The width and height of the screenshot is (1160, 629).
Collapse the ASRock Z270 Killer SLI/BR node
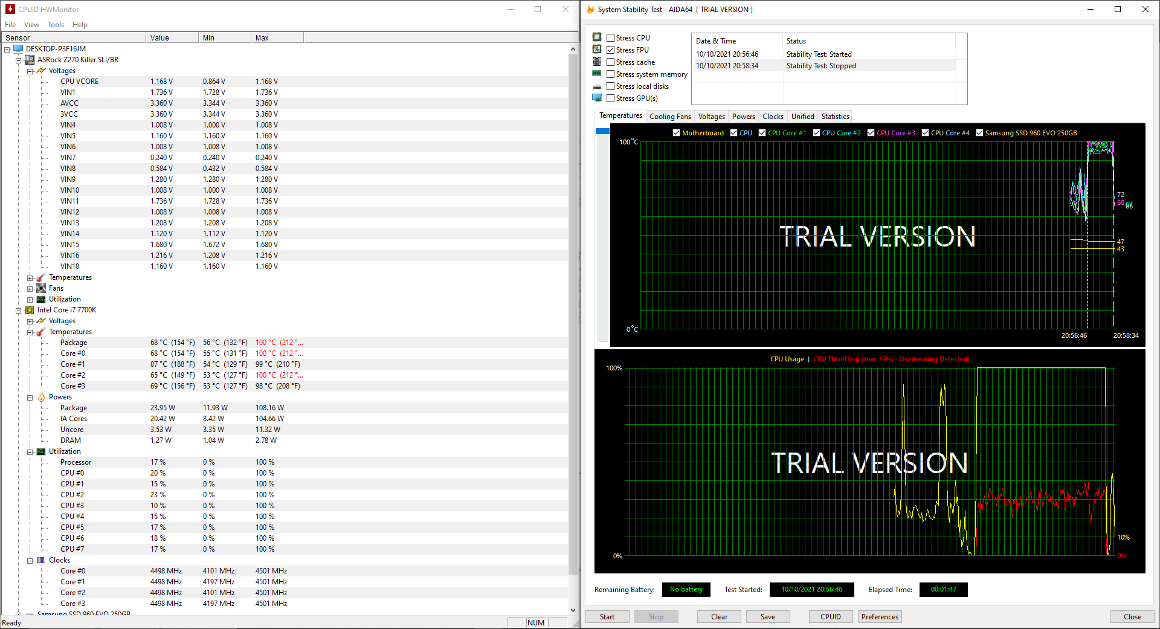coord(18,60)
